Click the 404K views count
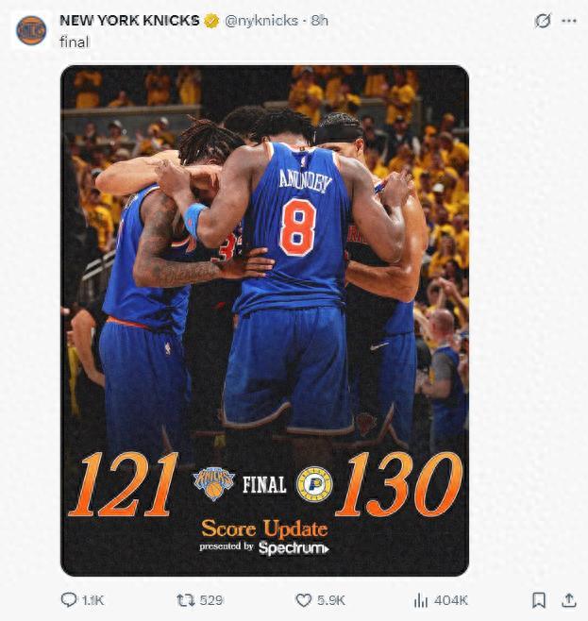Image resolution: width=588 pixels, height=621 pixels. point(450,599)
